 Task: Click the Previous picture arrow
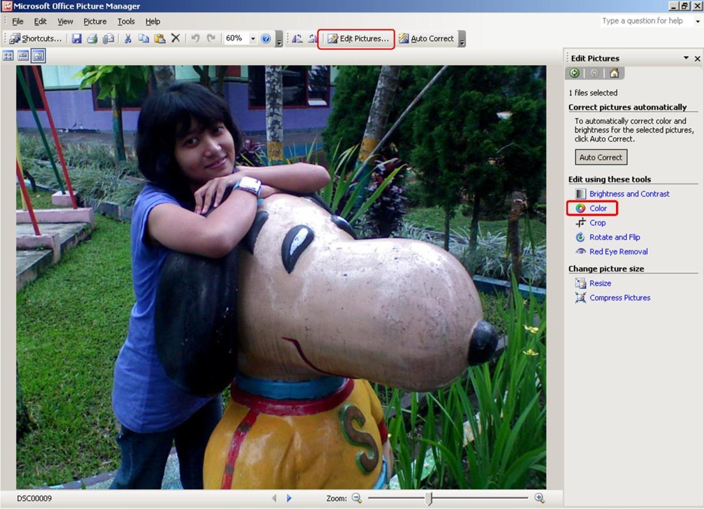[x=274, y=498]
